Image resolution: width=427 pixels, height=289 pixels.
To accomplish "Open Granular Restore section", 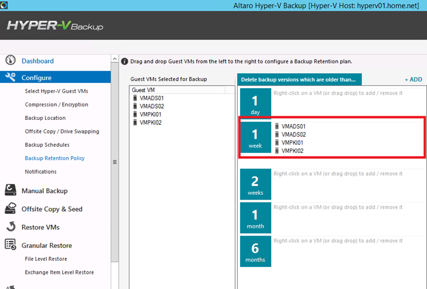I will point(47,245).
